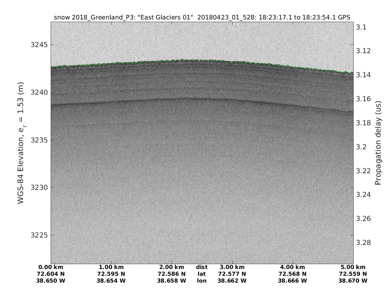Click the 4.00 km distance label
This screenshot has height=292, width=390.
(x=292, y=267)
